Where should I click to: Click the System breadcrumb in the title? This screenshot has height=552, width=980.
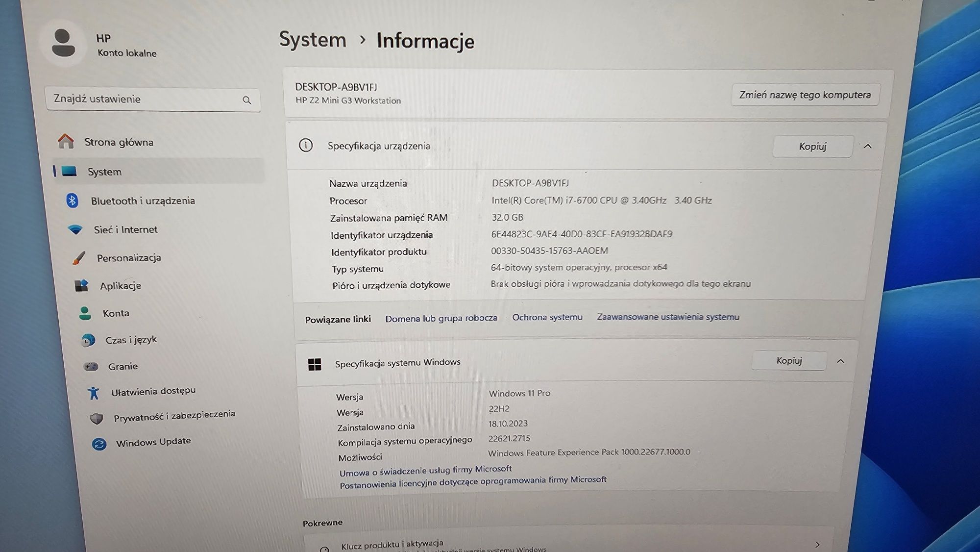313,39
